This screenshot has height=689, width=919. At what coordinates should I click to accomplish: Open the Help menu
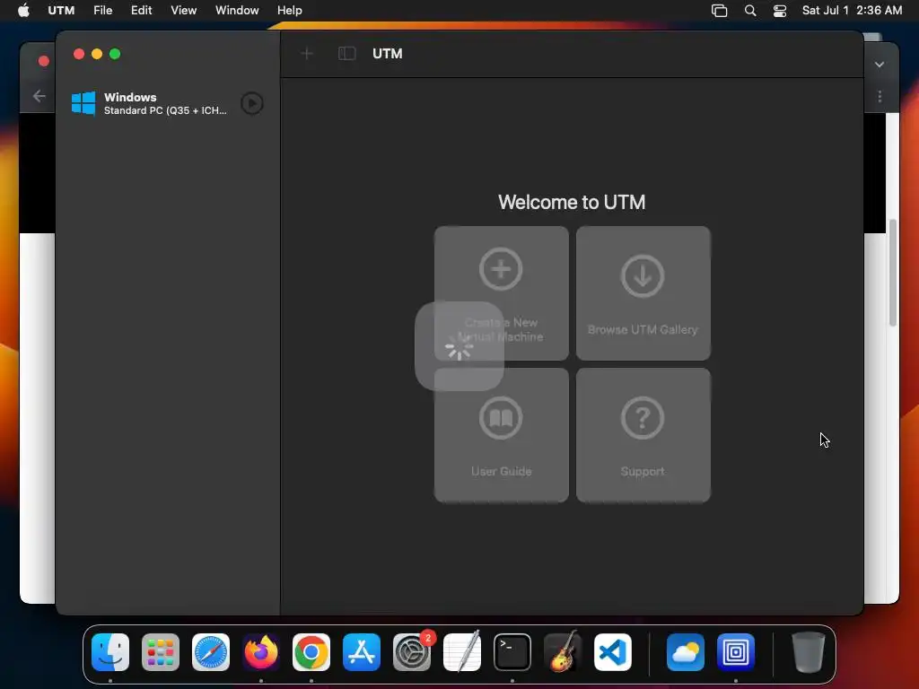pos(290,11)
